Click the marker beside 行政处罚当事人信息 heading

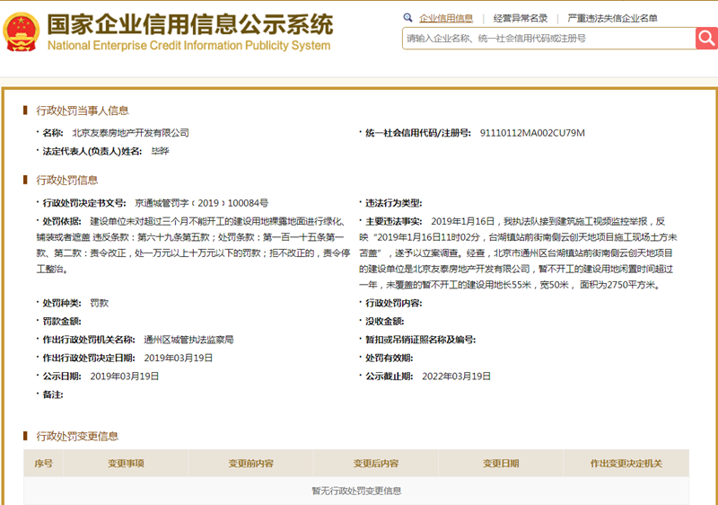pos(26,111)
